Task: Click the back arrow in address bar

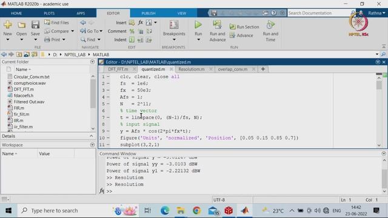Action: tap(4, 54)
